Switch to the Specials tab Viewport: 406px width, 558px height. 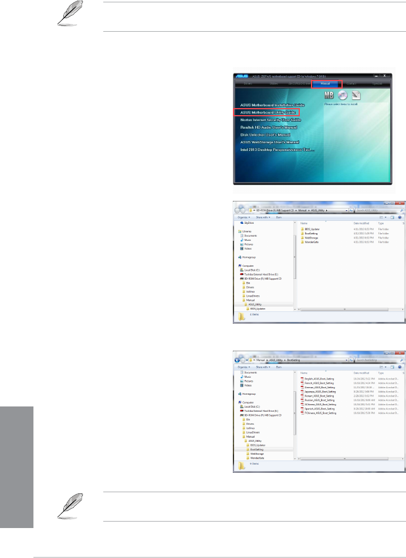pos(377,83)
